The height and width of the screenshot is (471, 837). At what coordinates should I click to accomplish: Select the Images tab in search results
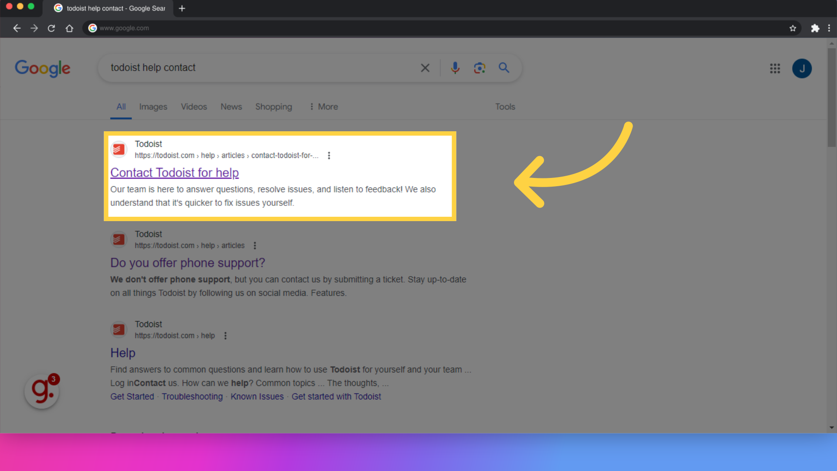pyautogui.click(x=153, y=106)
